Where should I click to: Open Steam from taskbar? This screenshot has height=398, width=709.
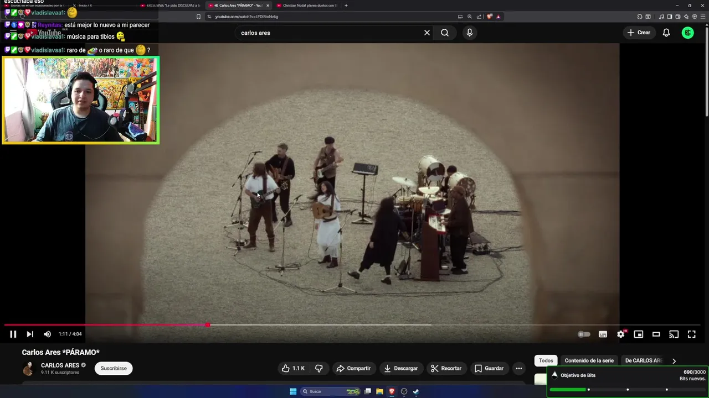point(416,391)
